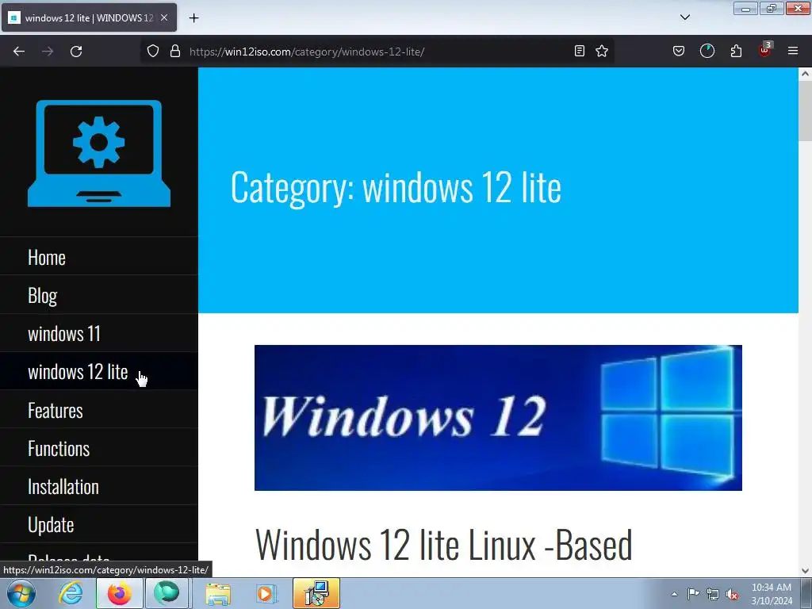Viewport: 812px width, 609px height.
Task: Open the Windows Start menu
Action: click(x=21, y=593)
